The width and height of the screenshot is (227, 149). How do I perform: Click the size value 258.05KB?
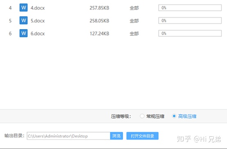tap(99, 21)
